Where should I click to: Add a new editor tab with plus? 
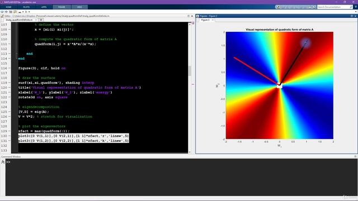41,20
